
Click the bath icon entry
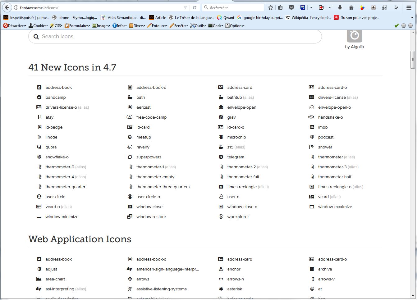click(x=140, y=97)
